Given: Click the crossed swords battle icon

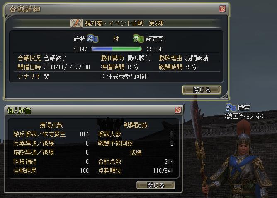Looking at the screenshot, I should coord(76,23).
